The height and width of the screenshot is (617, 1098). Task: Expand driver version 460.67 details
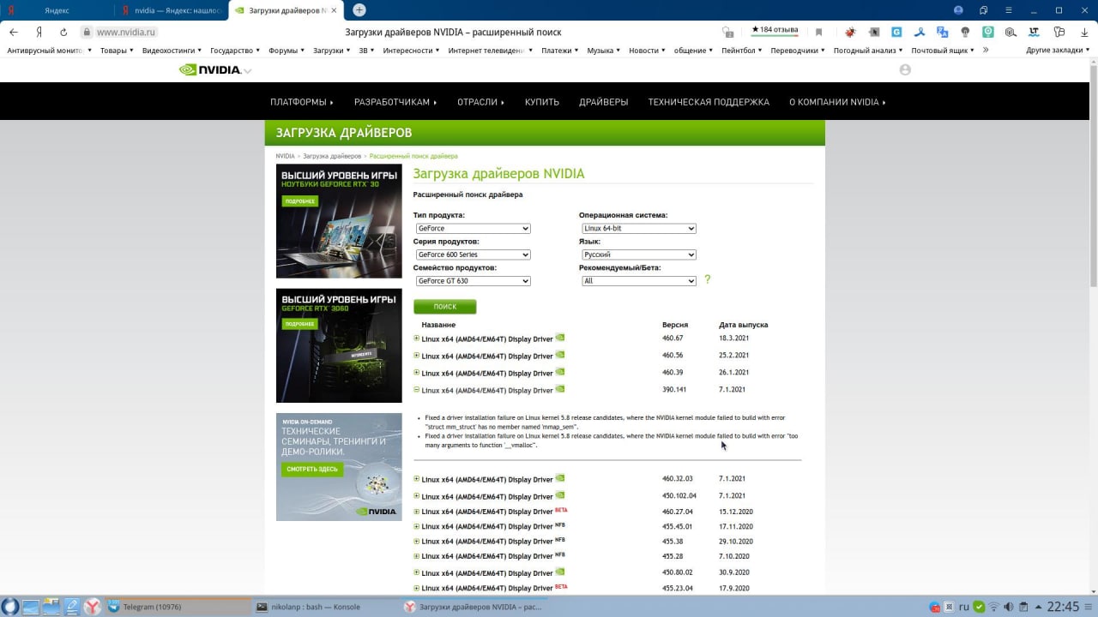pos(417,338)
